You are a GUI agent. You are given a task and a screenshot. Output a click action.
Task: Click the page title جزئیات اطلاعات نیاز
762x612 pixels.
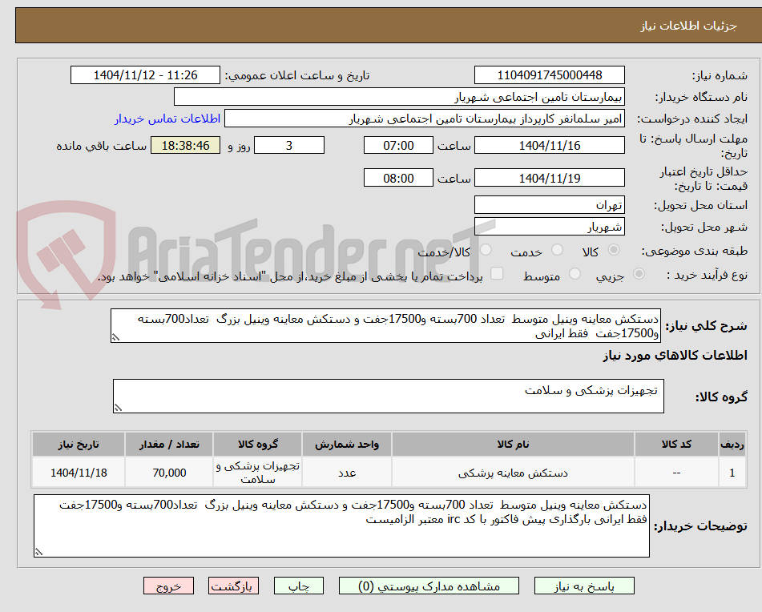(688, 26)
